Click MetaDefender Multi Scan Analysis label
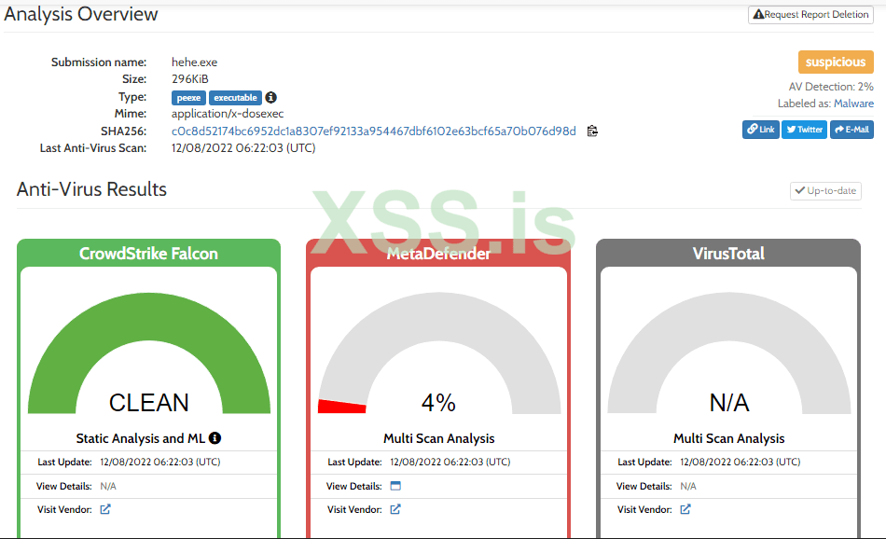Image resolution: width=886 pixels, height=539 pixels. click(x=438, y=438)
